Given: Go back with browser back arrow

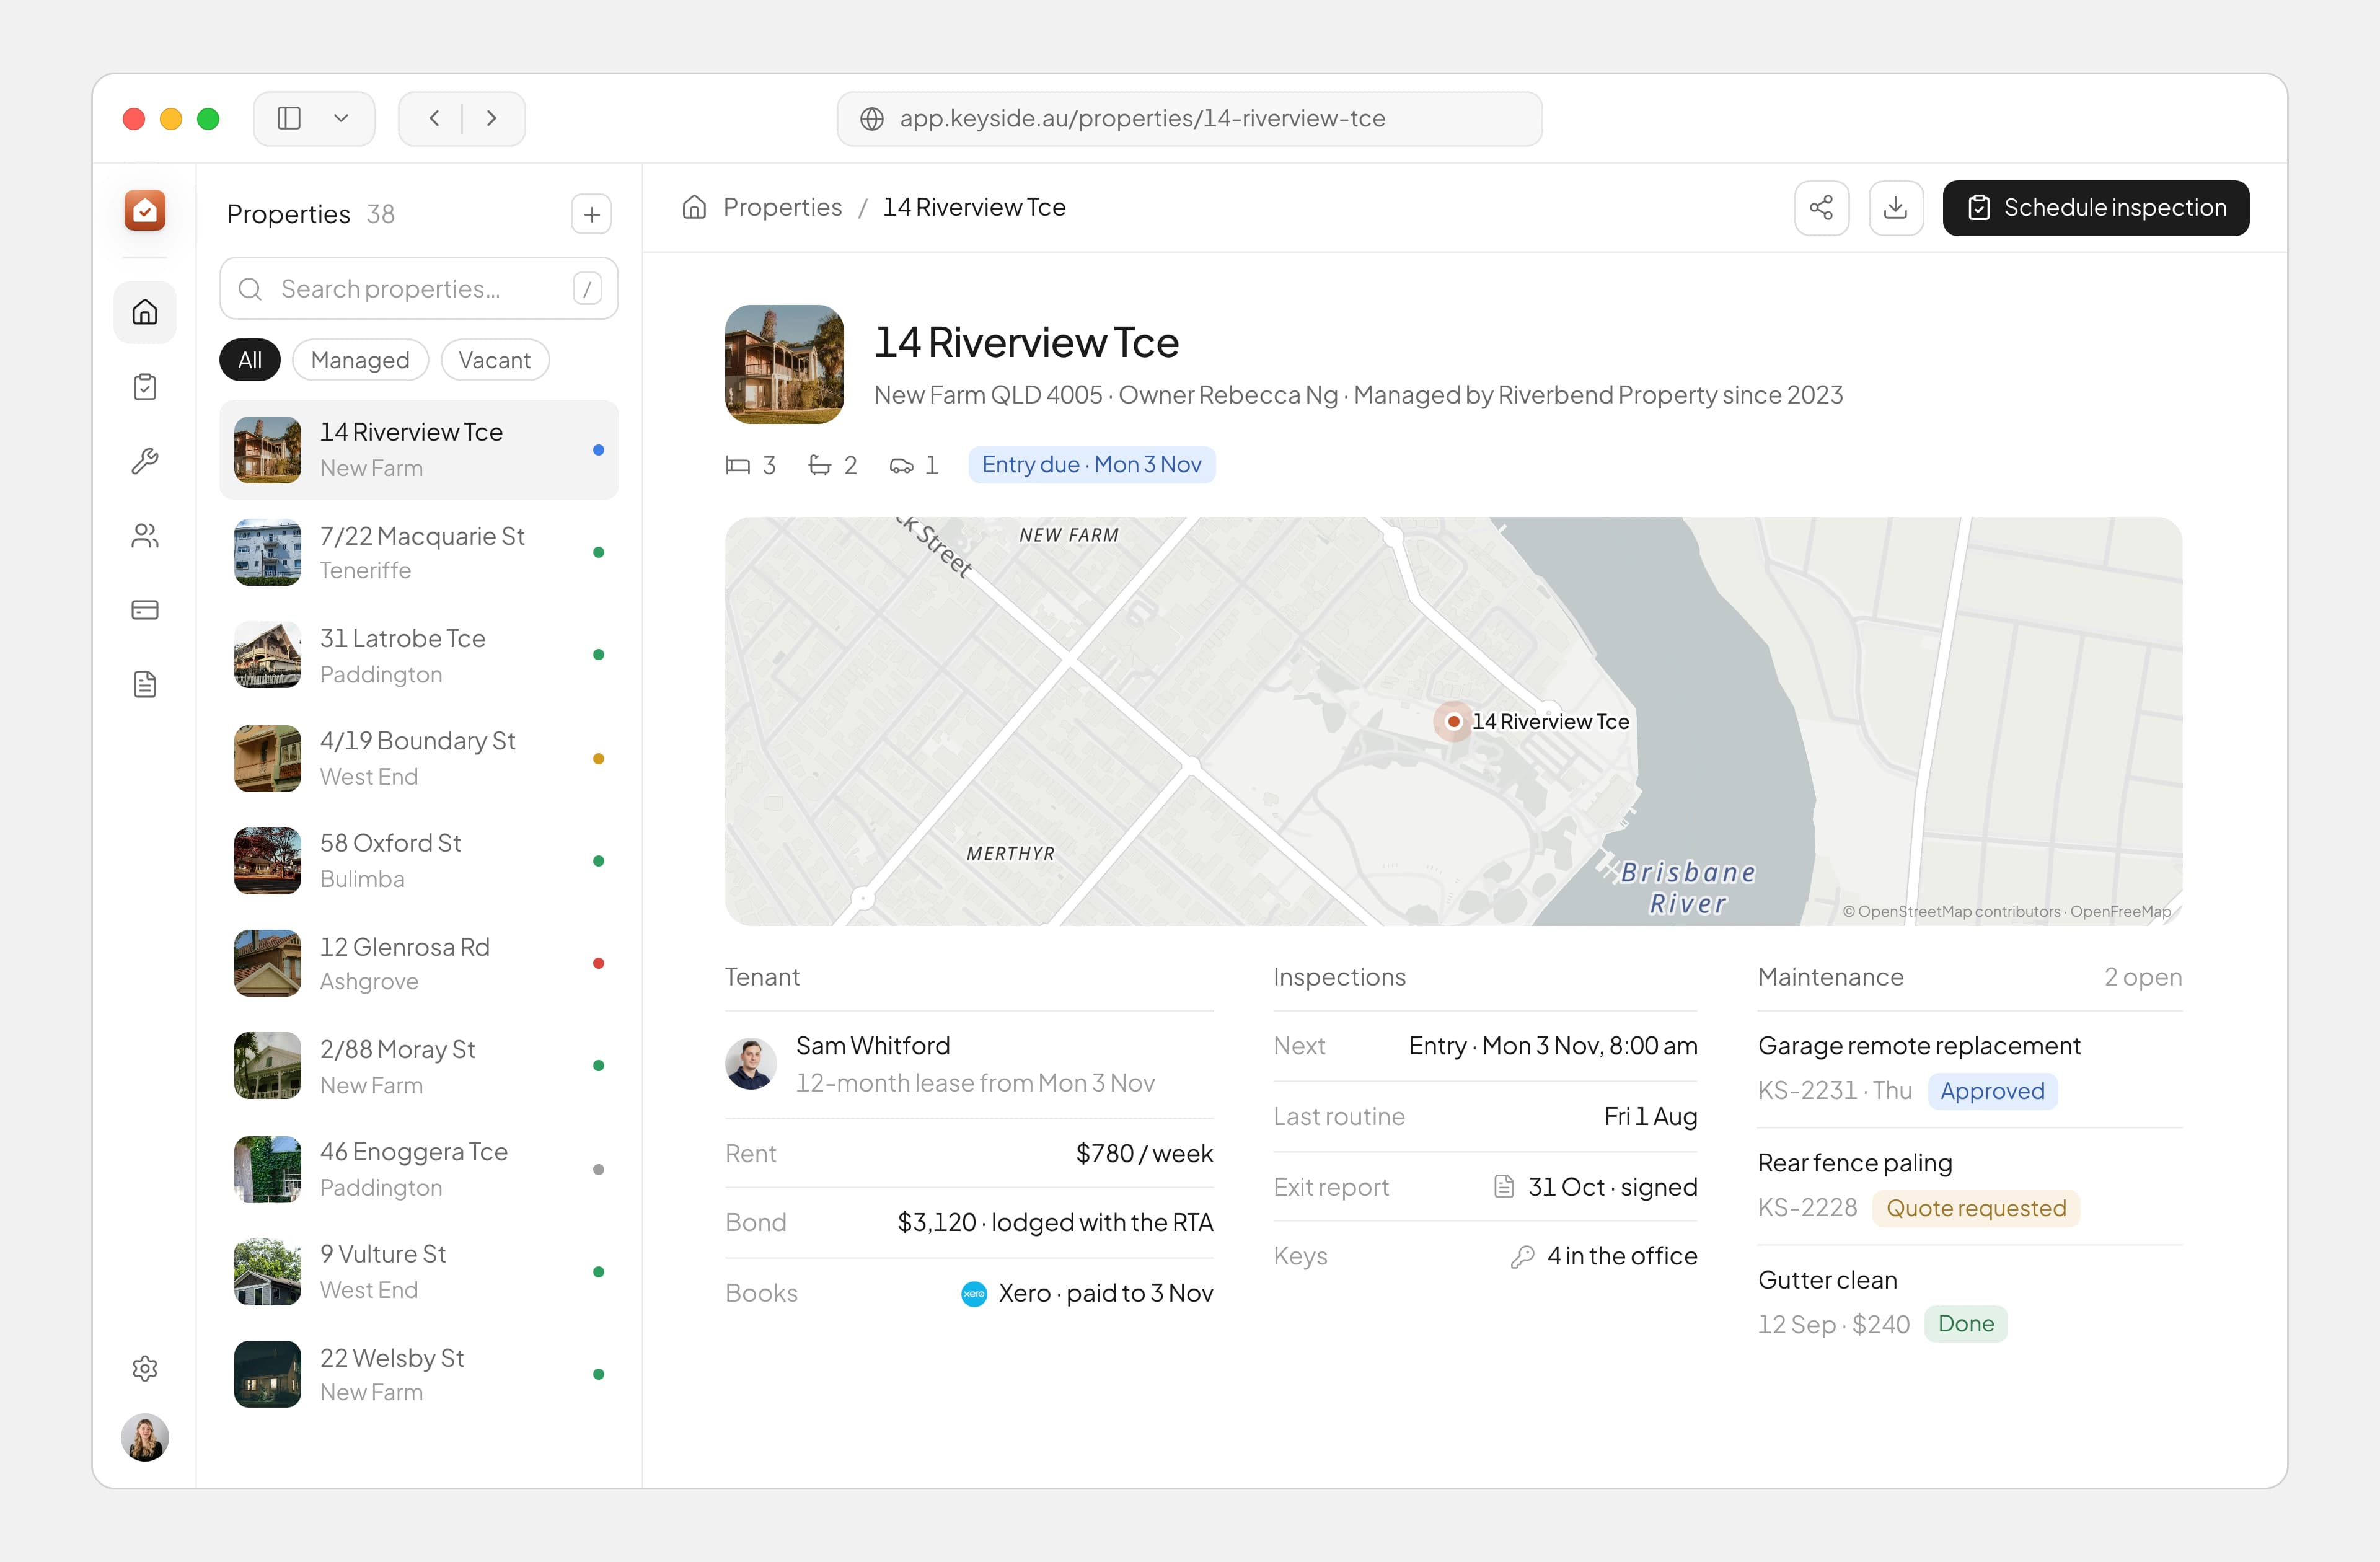Looking at the screenshot, I should (434, 119).
